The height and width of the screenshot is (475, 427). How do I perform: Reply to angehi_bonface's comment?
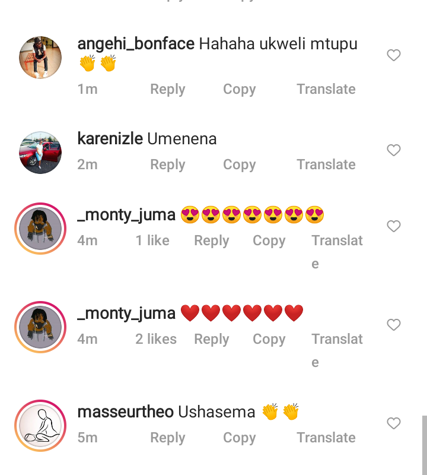point(168,90)
